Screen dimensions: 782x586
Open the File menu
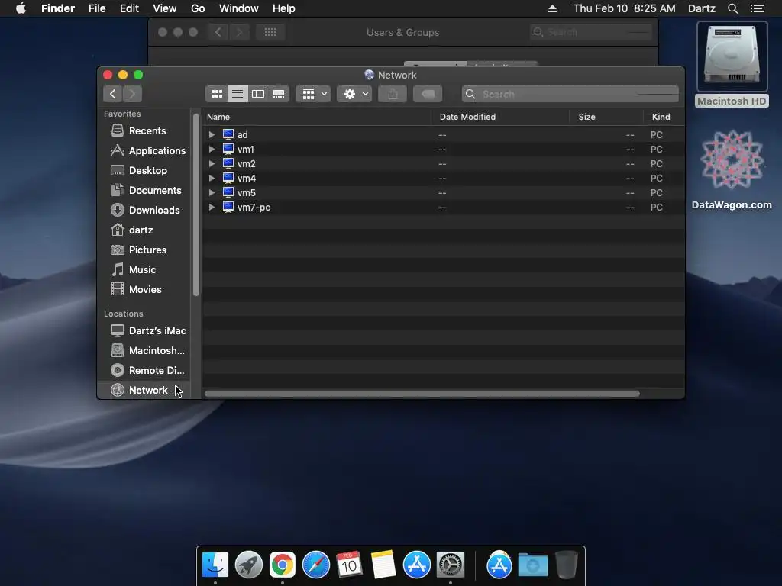[97, 8]
